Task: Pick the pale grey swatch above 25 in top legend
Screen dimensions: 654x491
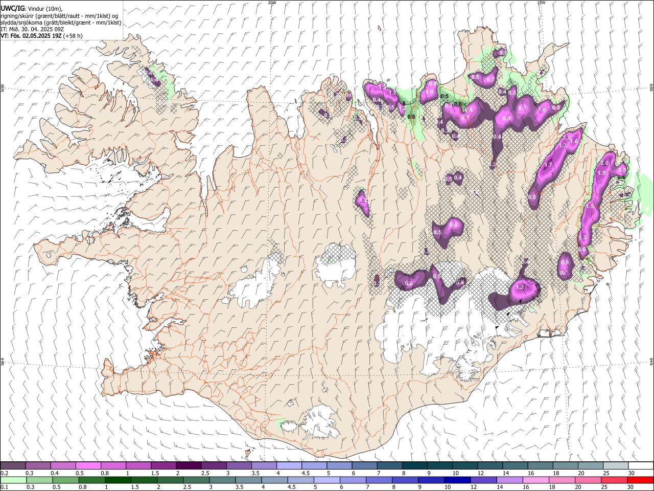Action: tap(616, 465)
